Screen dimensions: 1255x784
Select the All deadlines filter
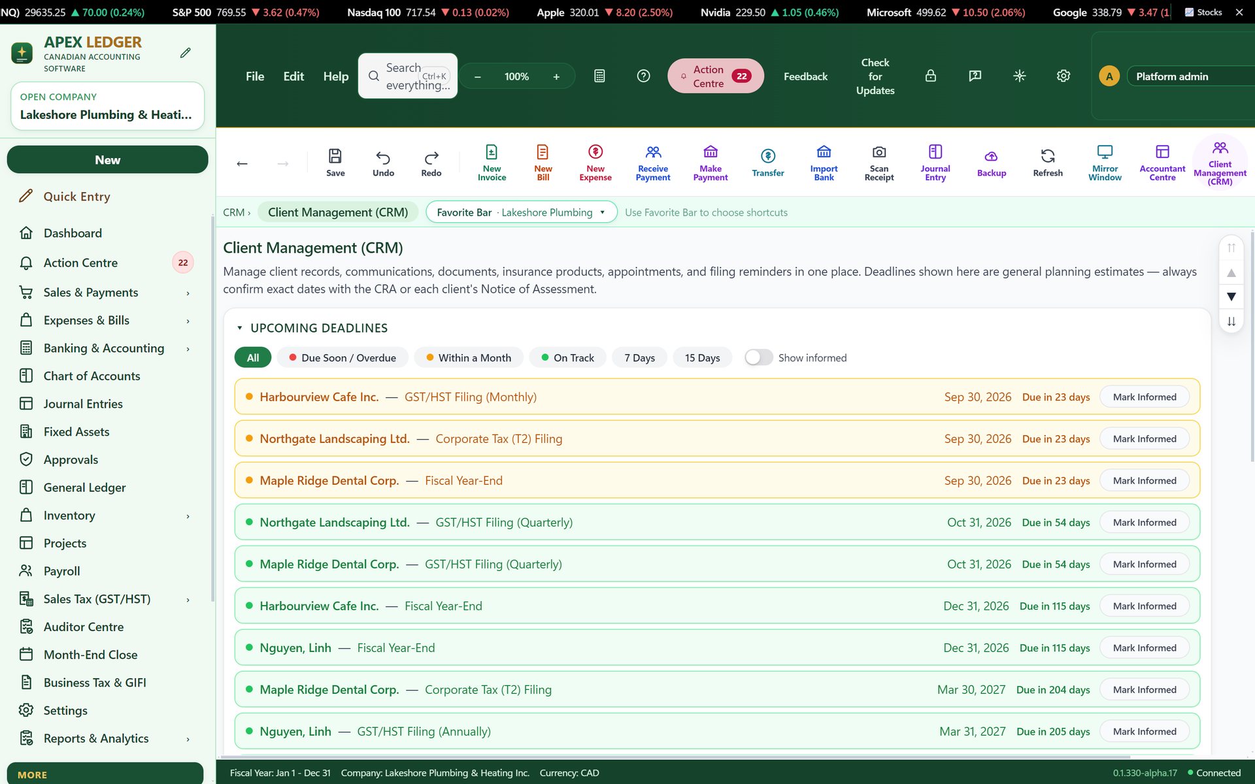click(253, 357)
